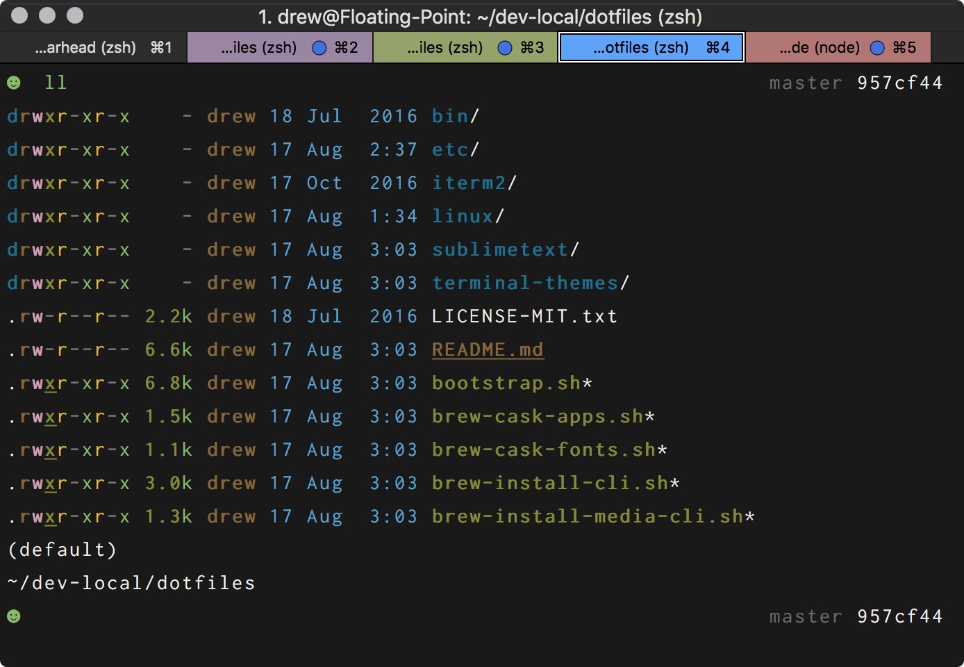The width and height of the screenshot is (964, 667).
Task: Click the (default) line
Action: point(62,550)
